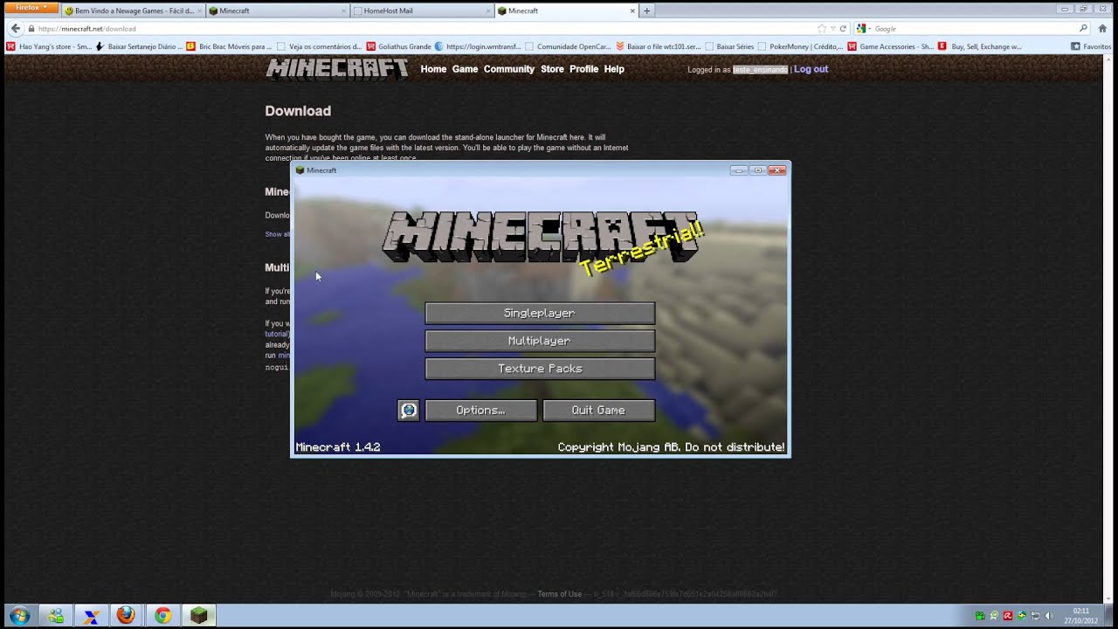The image size is (1118, 629).
Task: Open the Windows Start menu
Action: coord(19,616)
